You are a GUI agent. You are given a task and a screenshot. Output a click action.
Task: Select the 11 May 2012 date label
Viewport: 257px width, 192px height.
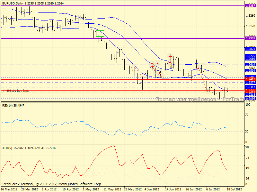point(112,189)
